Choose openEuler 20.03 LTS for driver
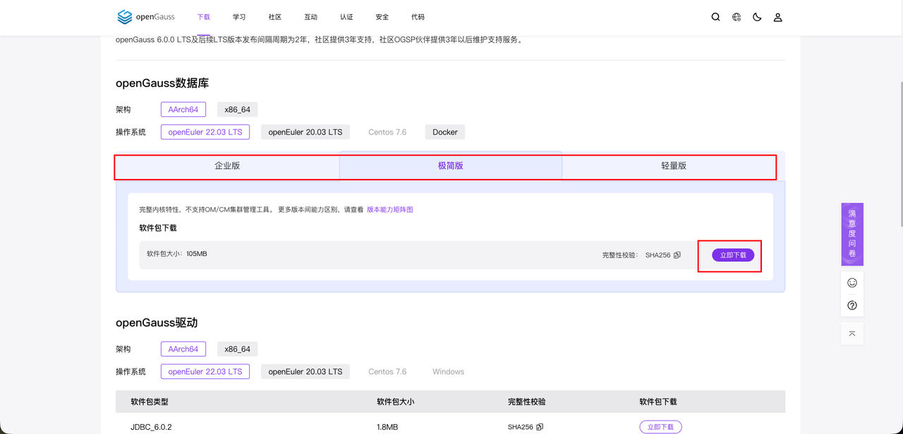 (x=305, y=371)
